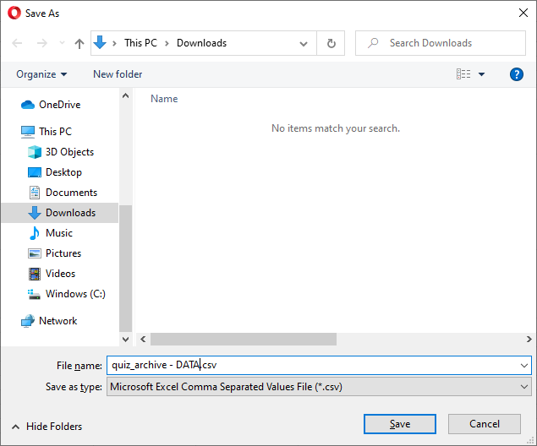Click the Up one level arrow
The image size is (537, 446).
pyautogui.click(x=79, y=43)
